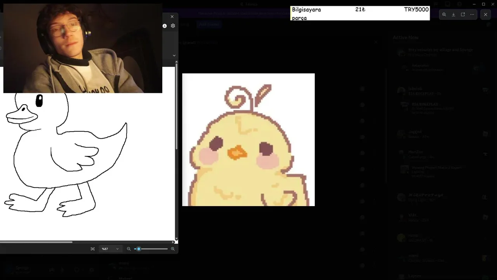Select the Active Now heading in Discord
Image resolution: width=497 pixels, height=280 pixels.
pos(405,37)
